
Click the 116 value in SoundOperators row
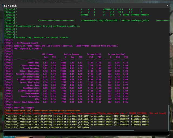tap(110, 88)
